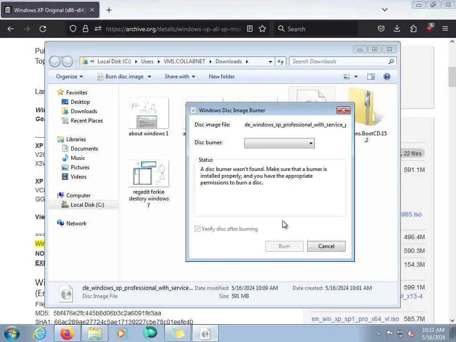Open Explorer help question mark icon
The width and height of the screenshot is (456, 342).
tap(387, 77)
